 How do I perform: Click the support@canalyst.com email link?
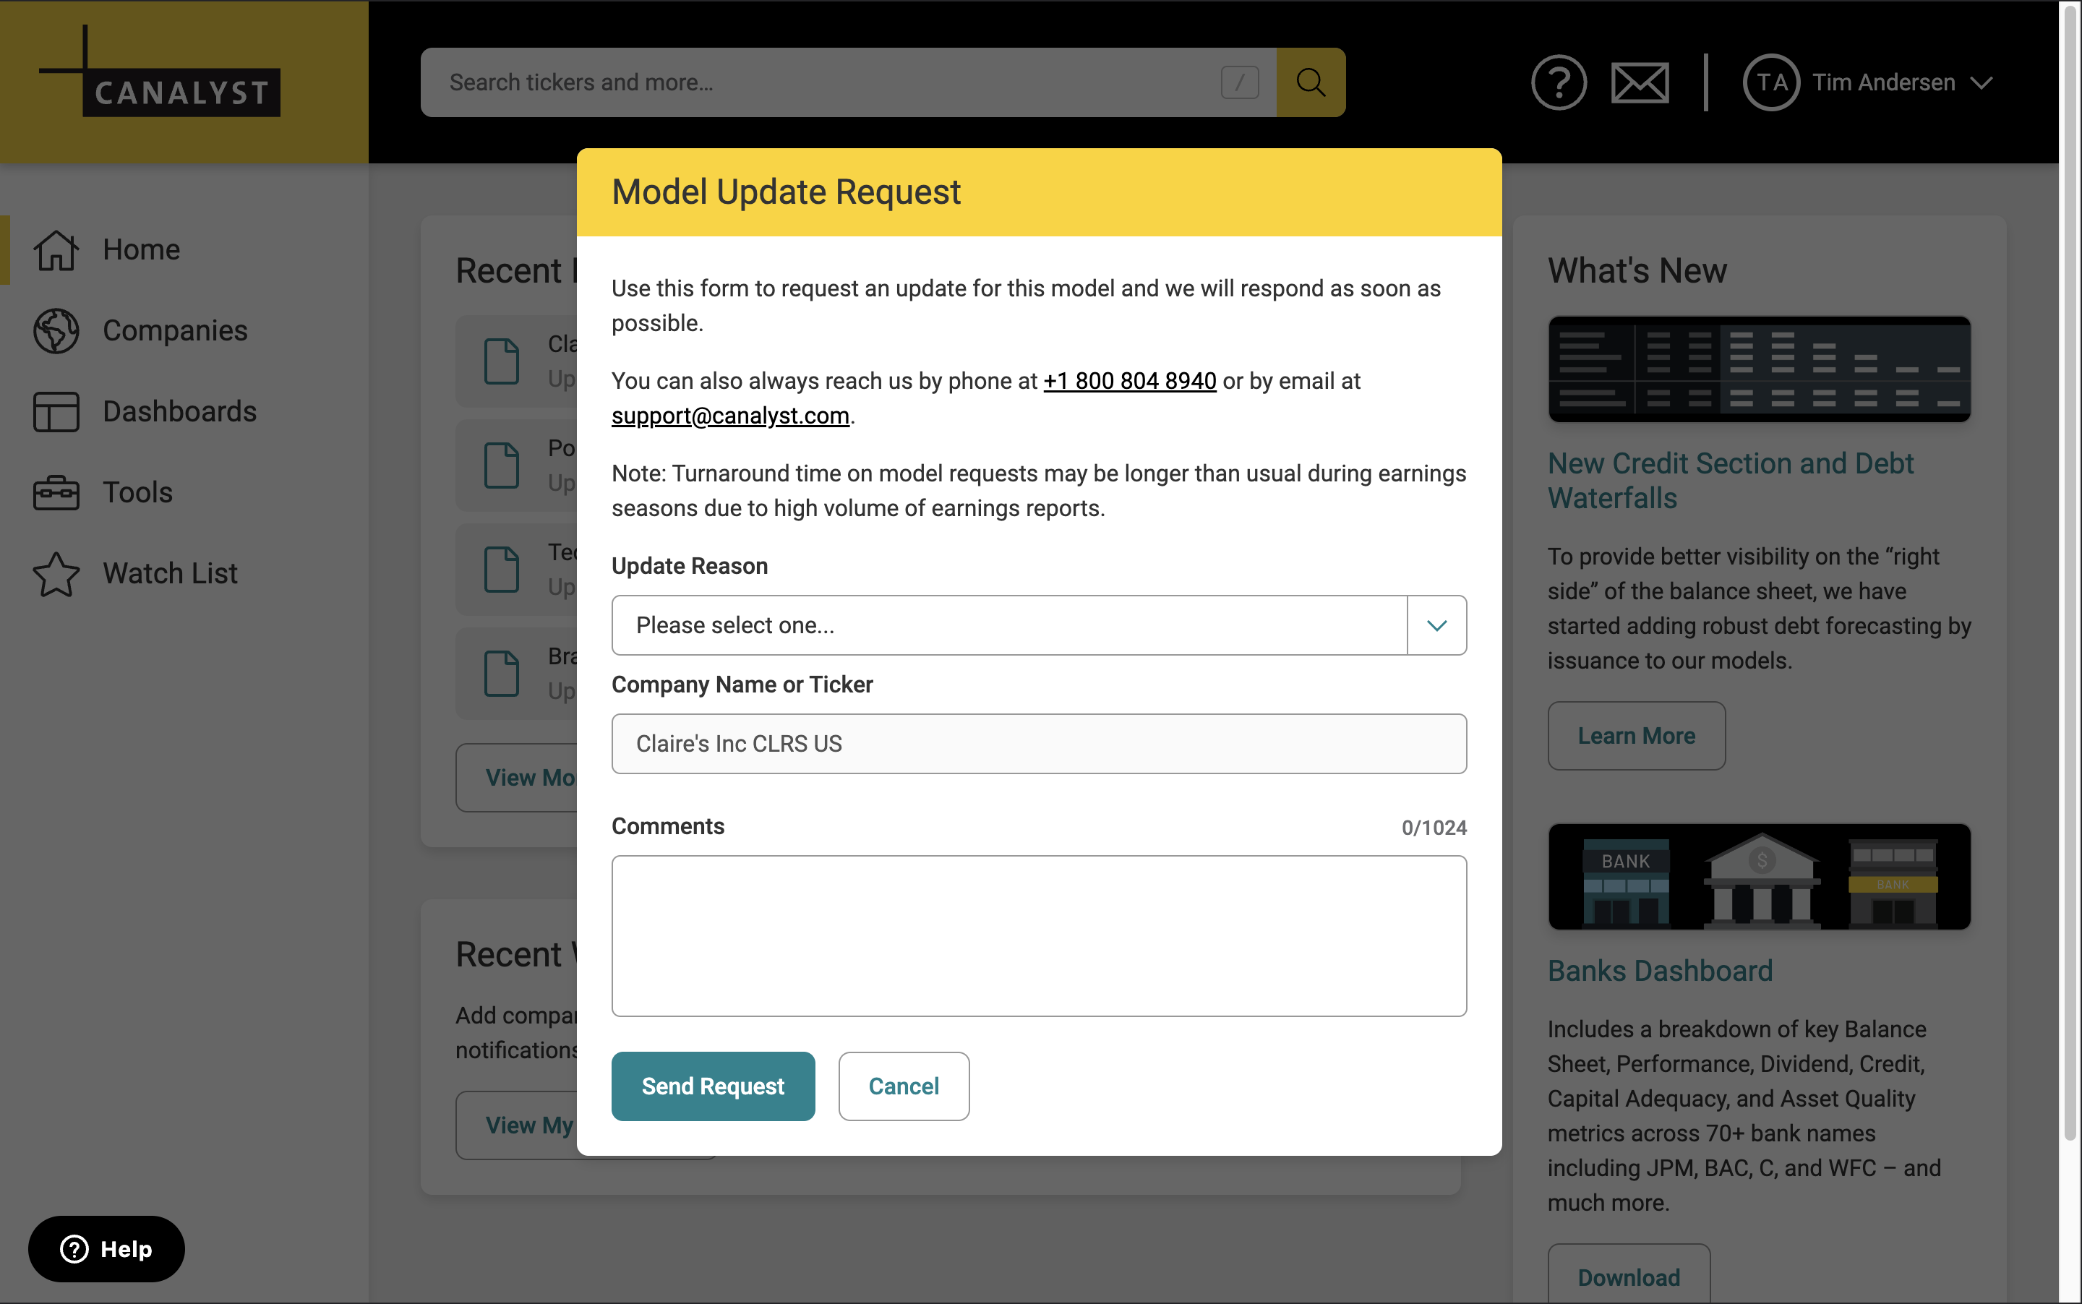coord(729,416)
